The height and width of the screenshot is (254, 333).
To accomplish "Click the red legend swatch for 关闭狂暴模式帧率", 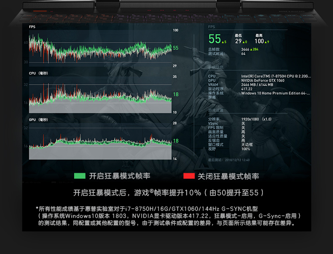I will (x=189, y=176).
